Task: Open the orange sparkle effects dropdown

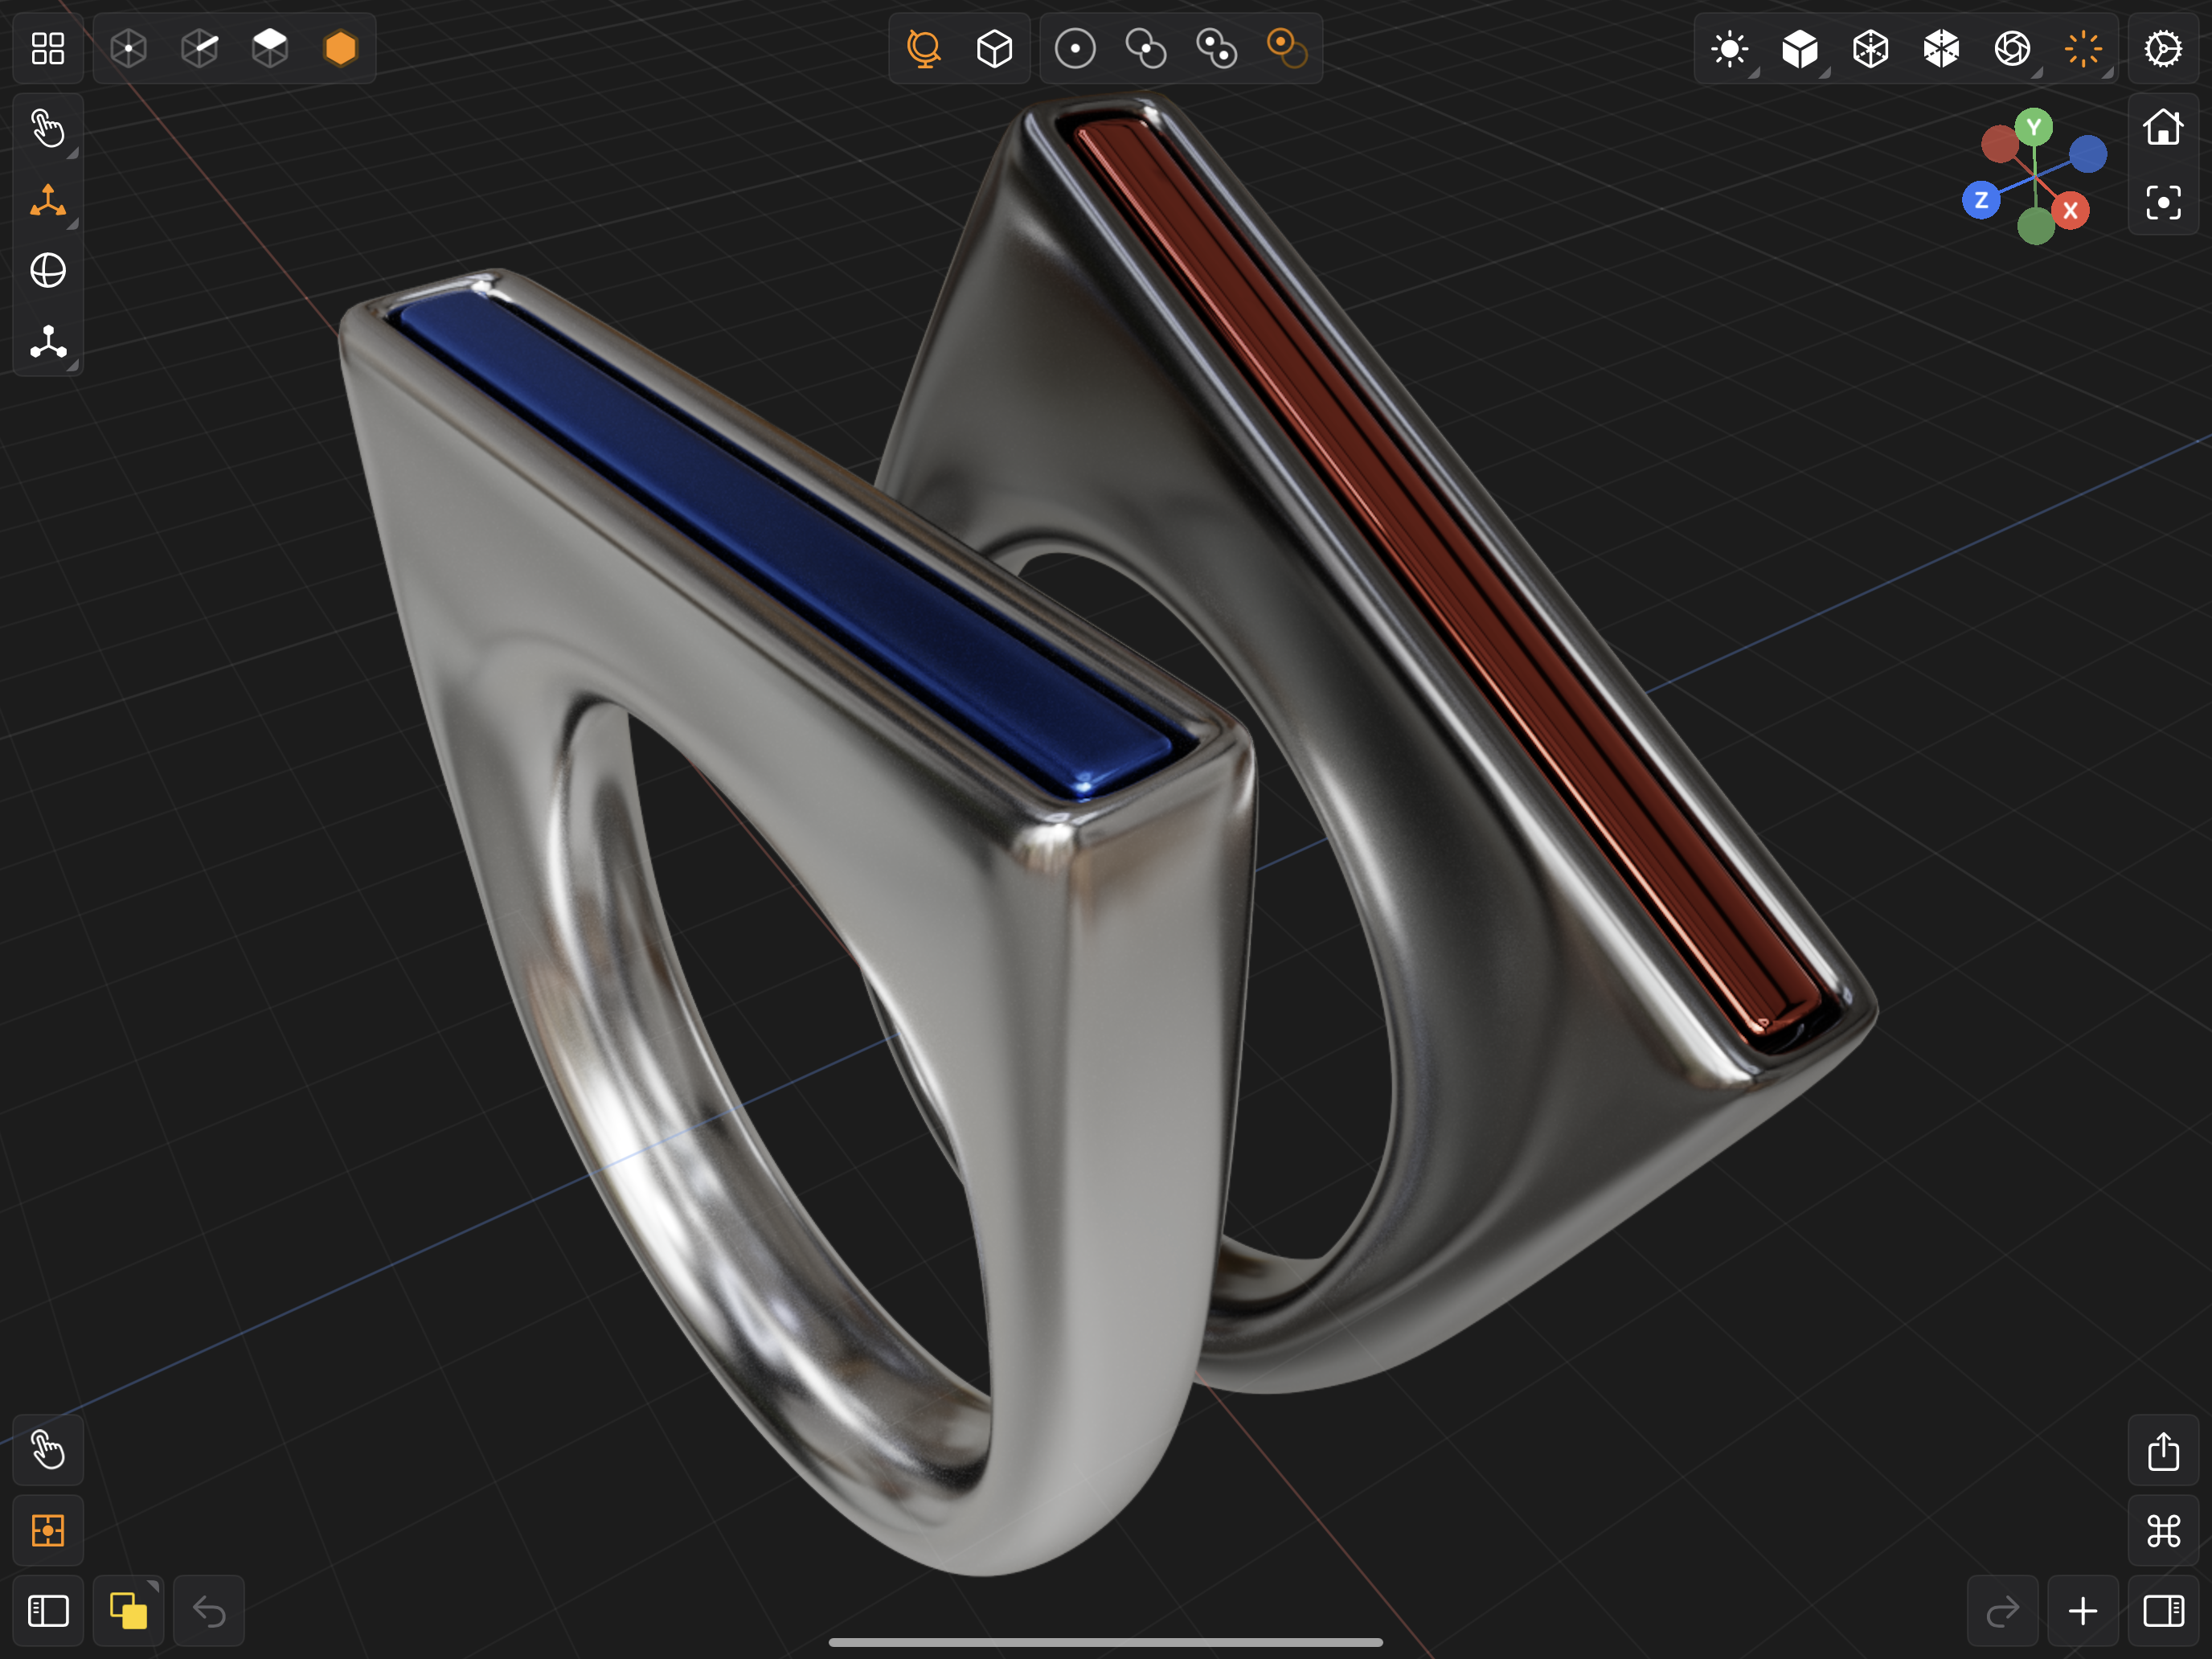Action: pos(2083,48)
